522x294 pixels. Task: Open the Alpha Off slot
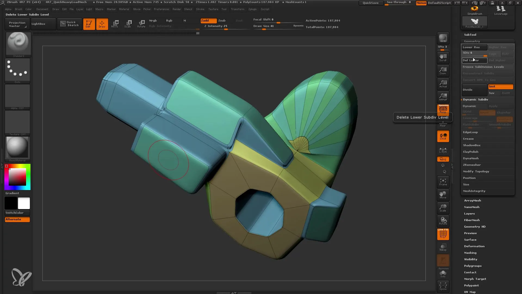pos(17,97)
